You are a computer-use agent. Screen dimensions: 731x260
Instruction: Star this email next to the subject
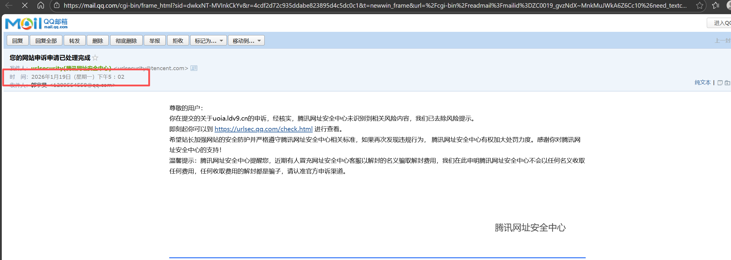click(x=95, y=58)
